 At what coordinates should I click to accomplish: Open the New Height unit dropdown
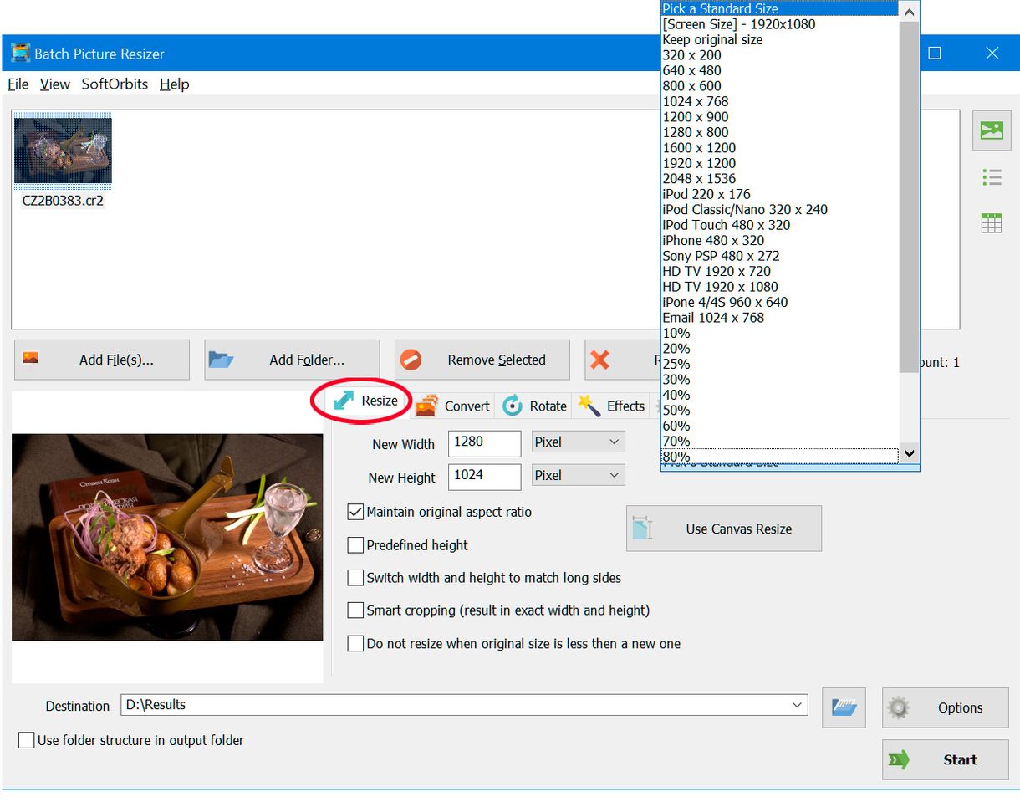pyautogui.click(x=578, y=475)
